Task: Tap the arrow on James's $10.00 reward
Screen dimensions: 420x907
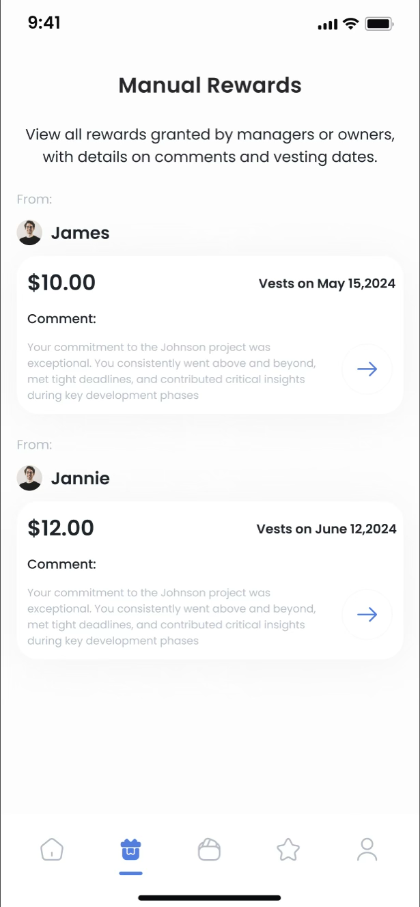Action: pyautogui.click(x=367, y=369)
